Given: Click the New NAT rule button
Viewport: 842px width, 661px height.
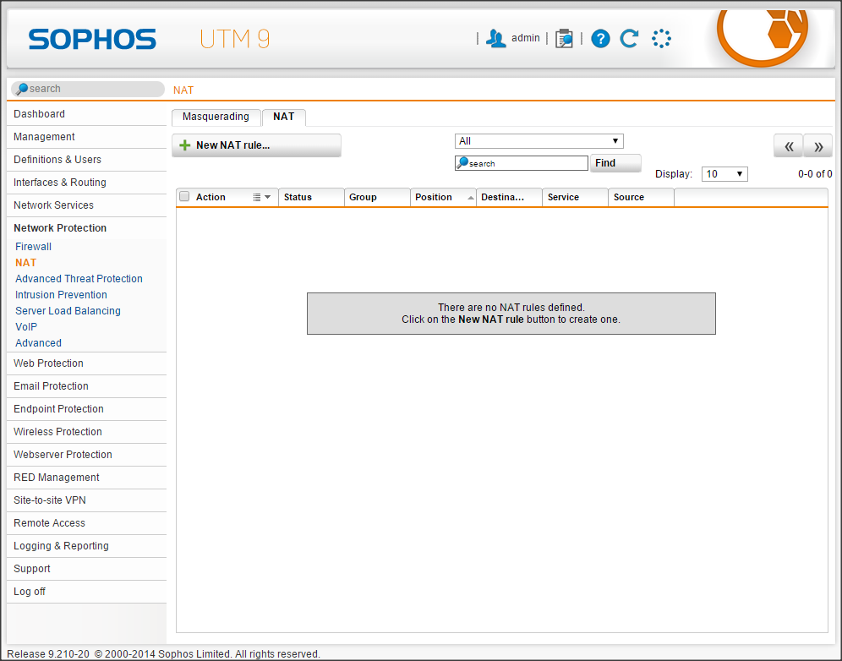Looking at the screenshot, I should [256, 145].
